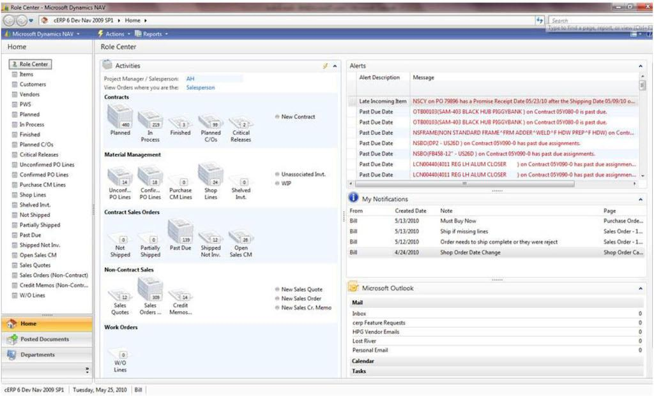654x396 pixels.
Task: Open the Sales Orders cue stack
Action: pos(150,296)
